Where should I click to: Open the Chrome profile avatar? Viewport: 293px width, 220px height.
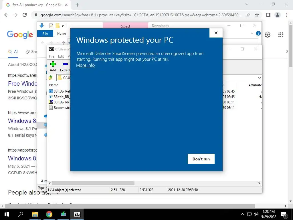pos(278,15)
